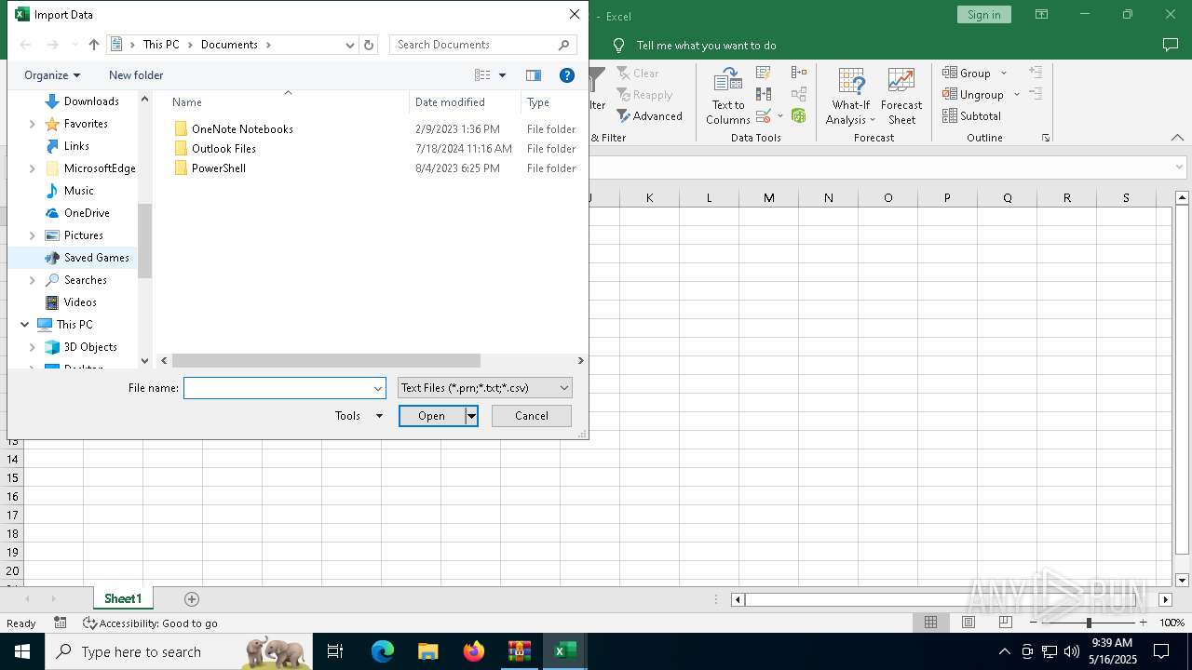Image resolution: width=1192 pixels, height=670 pixels.
Task: Select the PowerShell folder
Action: click(219, 168)
